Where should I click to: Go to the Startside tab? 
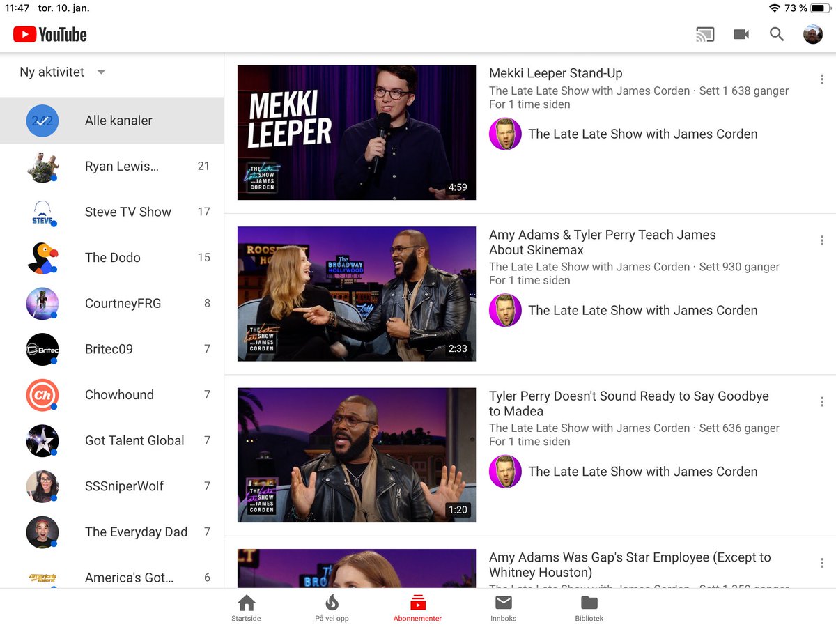click(x=246, y=608)
